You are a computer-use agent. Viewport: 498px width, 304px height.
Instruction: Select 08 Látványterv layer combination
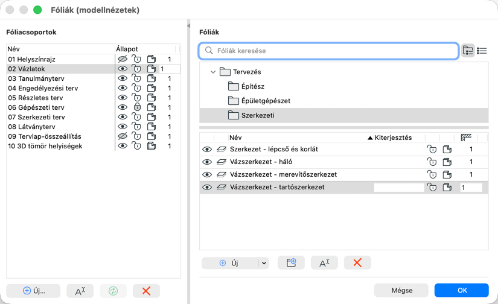point(32,127)
